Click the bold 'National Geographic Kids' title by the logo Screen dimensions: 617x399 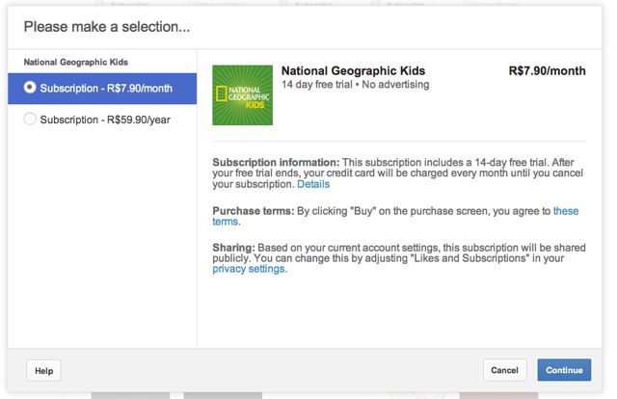pos(354,70)
